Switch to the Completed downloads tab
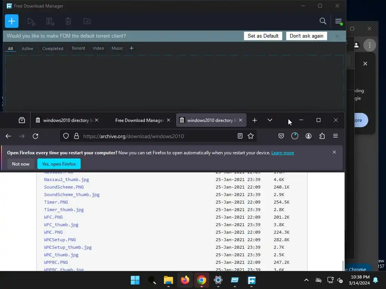 (53, 49)
